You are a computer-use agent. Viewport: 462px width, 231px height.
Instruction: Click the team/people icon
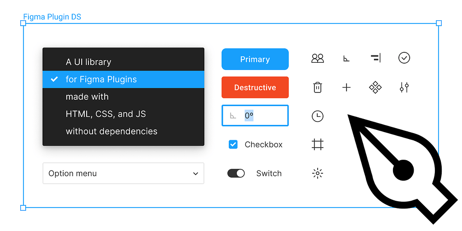coord(318,58)
